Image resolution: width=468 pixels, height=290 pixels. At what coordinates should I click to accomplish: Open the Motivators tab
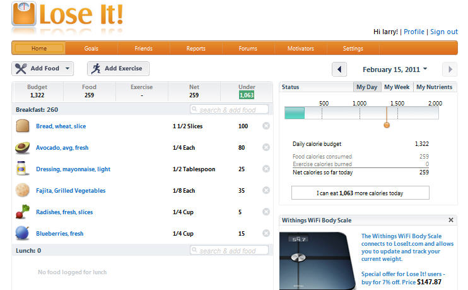[301, 48]
